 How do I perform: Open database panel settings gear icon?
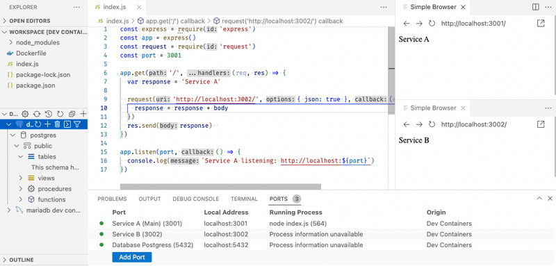tap(25, 114)
